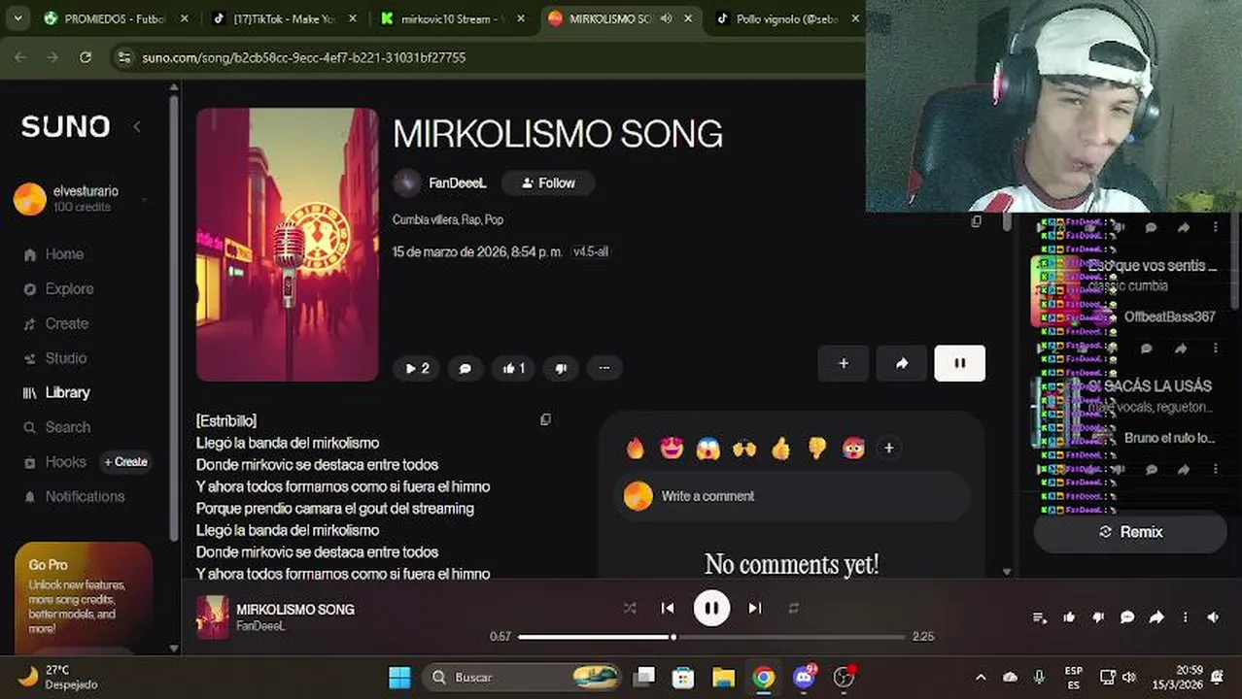Click the song cover artwork

[288, 245]
